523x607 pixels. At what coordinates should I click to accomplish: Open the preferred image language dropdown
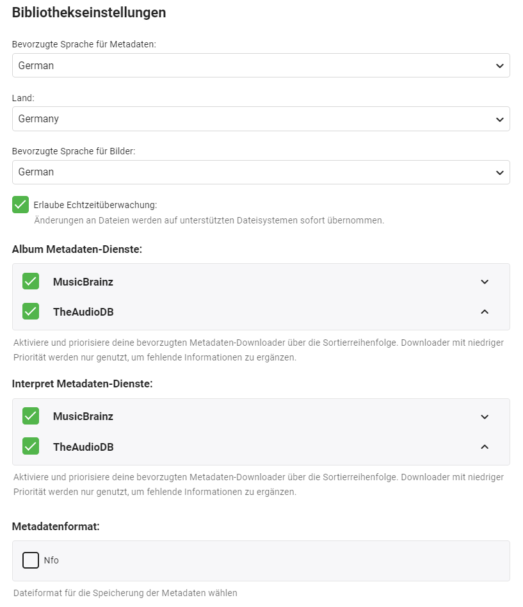261,172
